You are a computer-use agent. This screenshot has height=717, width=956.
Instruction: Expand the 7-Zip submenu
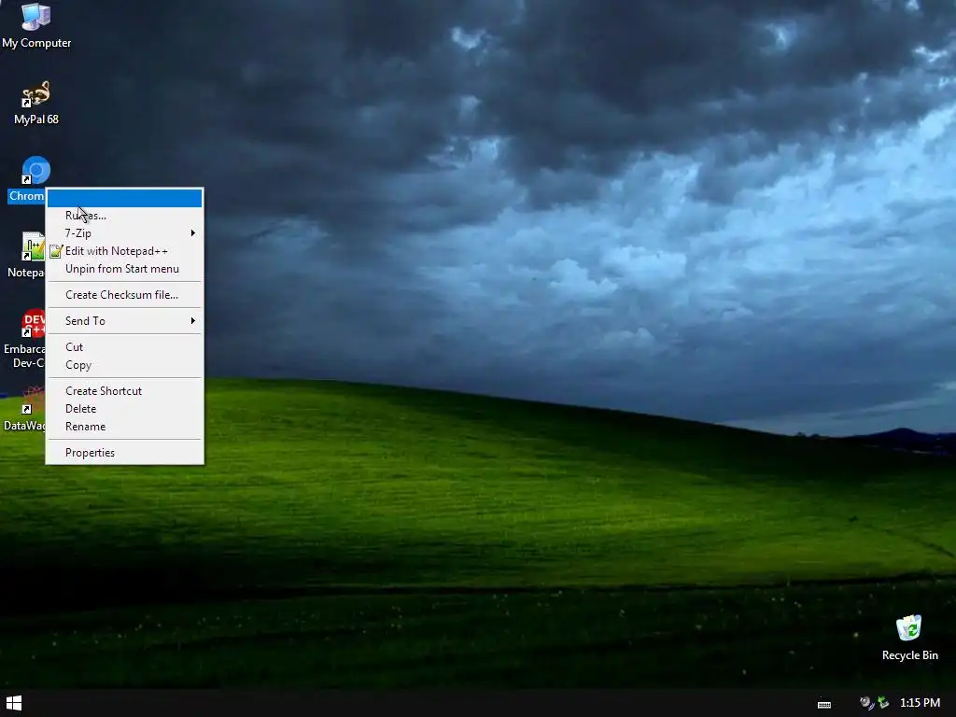124,232
